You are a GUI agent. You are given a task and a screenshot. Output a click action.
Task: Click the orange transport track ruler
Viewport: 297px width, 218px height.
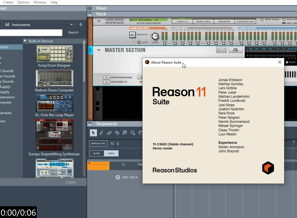98,166
